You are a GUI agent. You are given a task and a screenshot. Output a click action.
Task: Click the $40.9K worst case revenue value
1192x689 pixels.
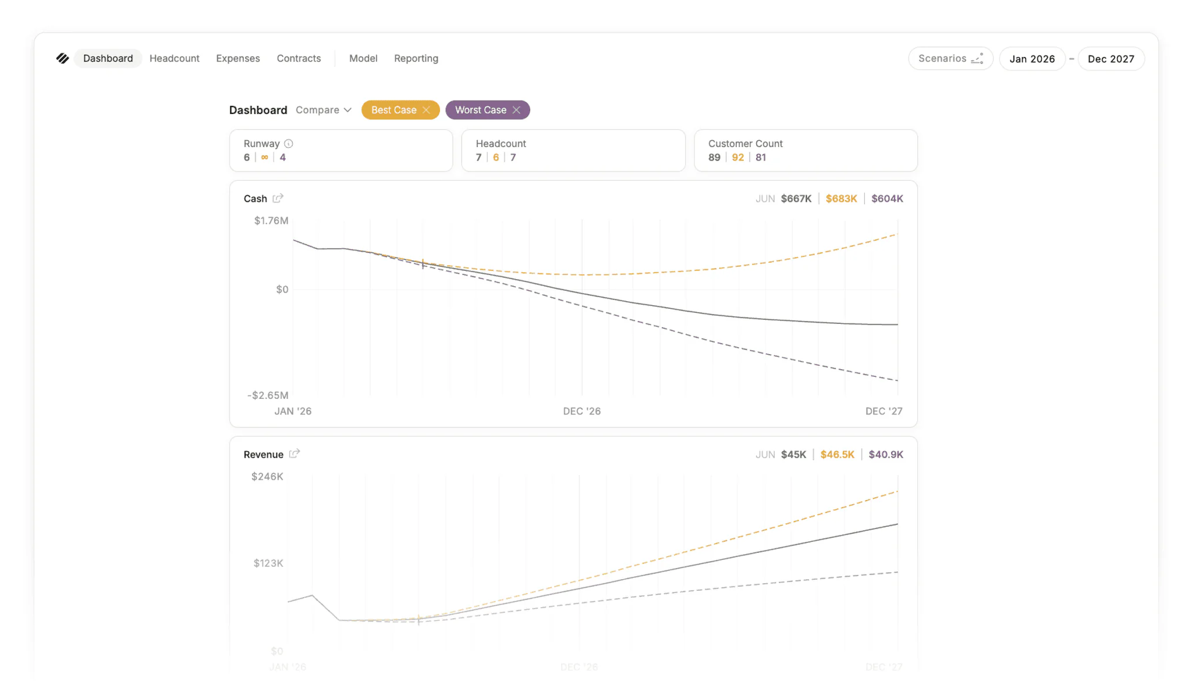(886, 454)
